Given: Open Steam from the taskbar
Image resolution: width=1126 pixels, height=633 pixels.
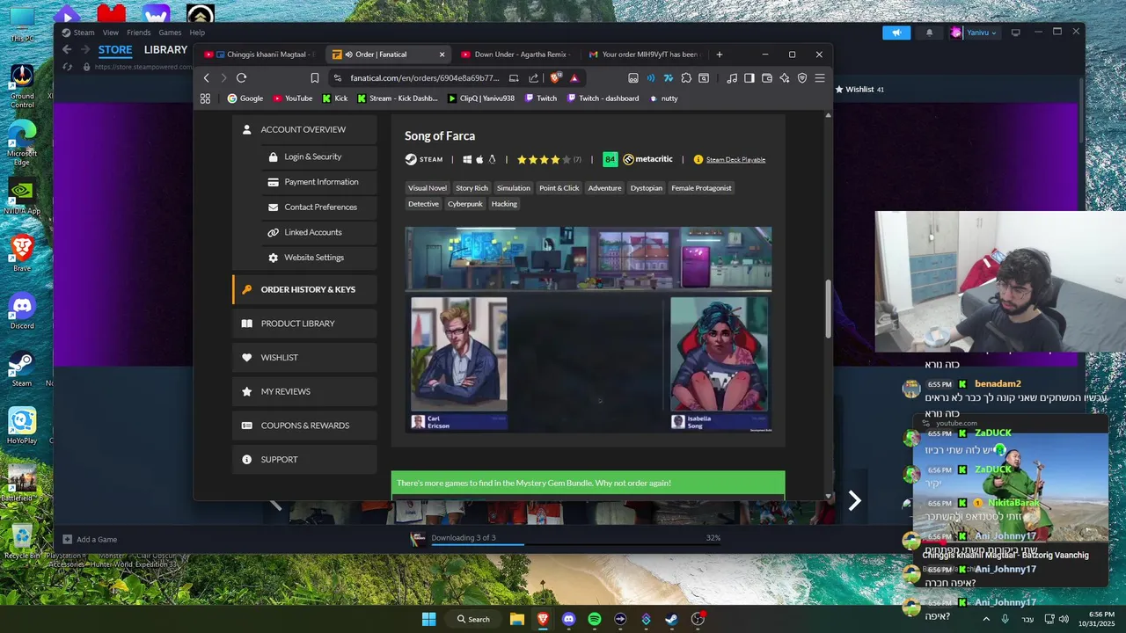Looking at the screenshot, I should [x=671, y=619].
